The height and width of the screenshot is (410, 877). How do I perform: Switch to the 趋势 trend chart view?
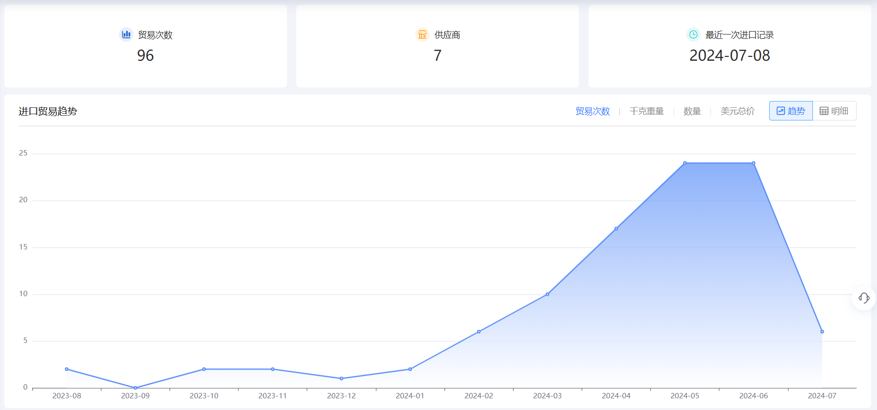[791, 111]
